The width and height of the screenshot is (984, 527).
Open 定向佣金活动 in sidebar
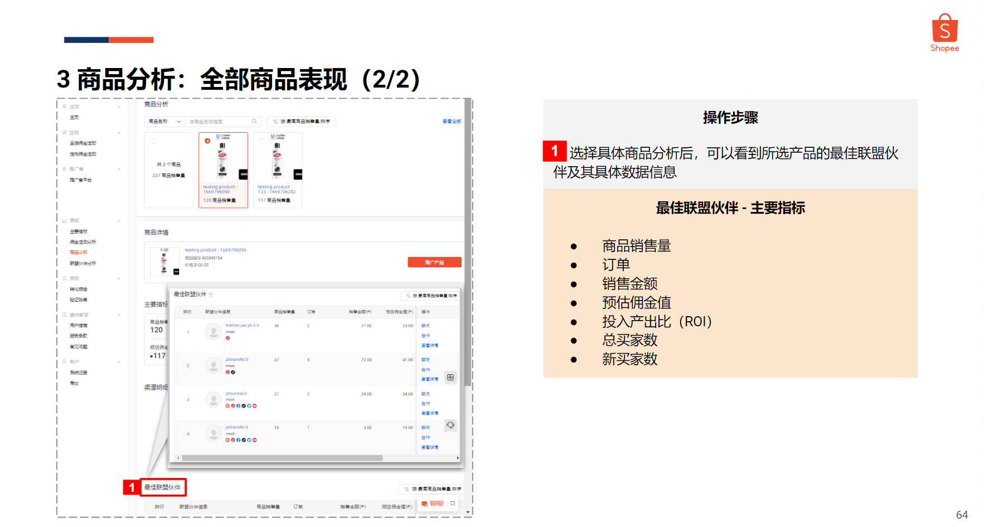(83, 154)
